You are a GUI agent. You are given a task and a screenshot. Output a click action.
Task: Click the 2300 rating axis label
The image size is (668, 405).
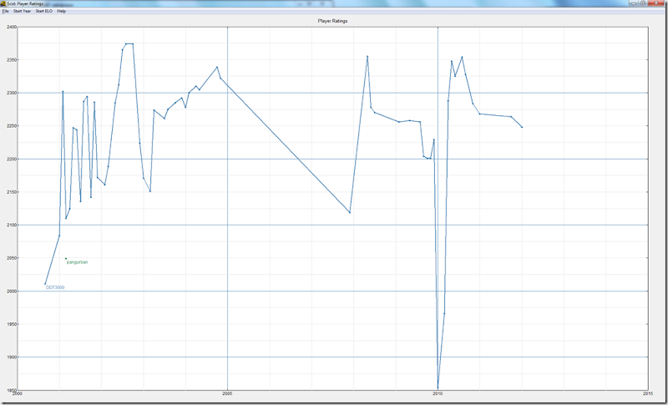pos(12,93)
